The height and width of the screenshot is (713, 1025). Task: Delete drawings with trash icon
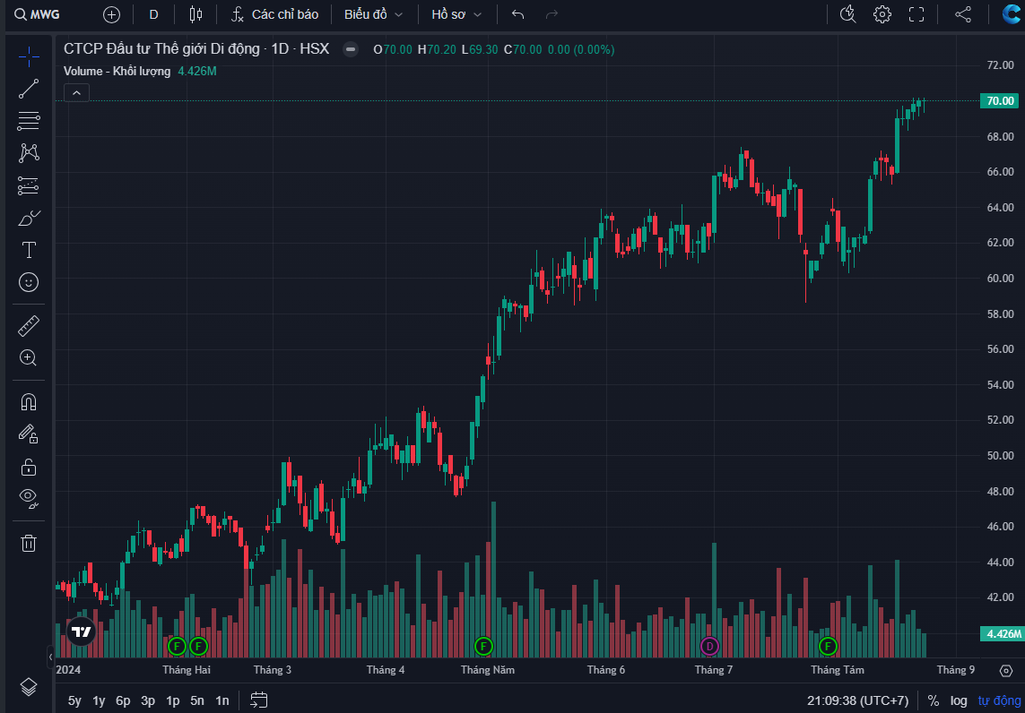pyautogui.click(x=29, y=543)
